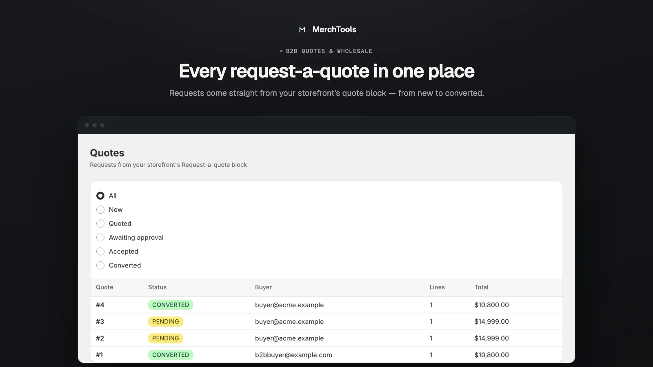Image resolution: width=653 pixels, height=367 pixels.
Task: Click the Quotes page heading
Action: [107, 153]
